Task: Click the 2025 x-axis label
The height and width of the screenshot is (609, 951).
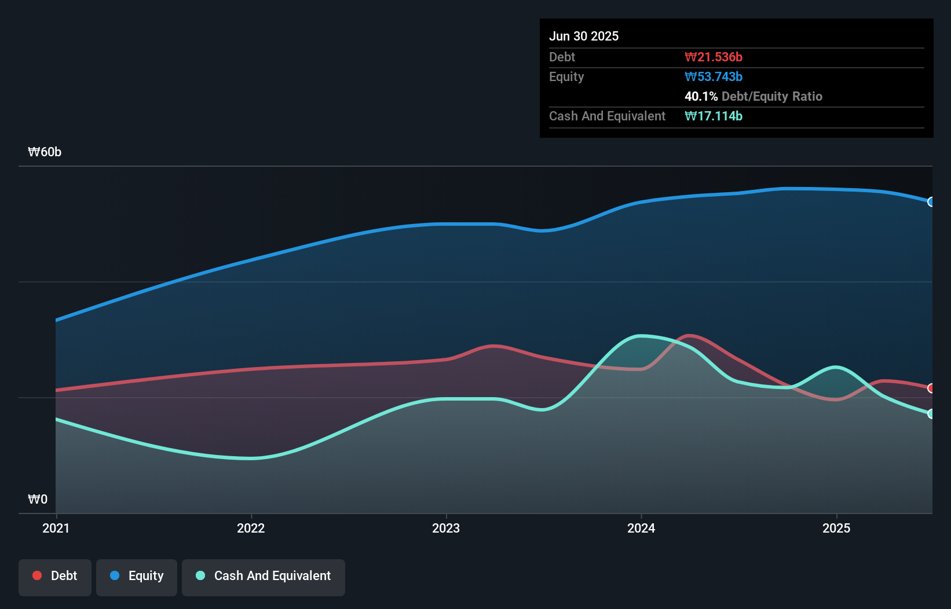Action: [x=836, y=528]
